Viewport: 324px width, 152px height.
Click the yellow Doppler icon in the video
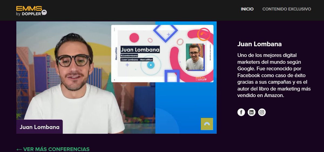[x=207, y=124]
